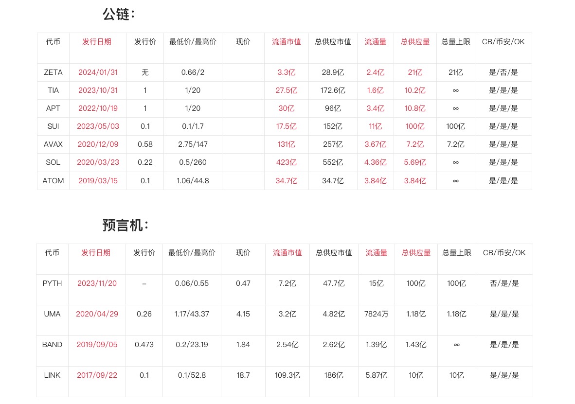
Task: Click SOL issue price 0.22
Action: [145, 162]
